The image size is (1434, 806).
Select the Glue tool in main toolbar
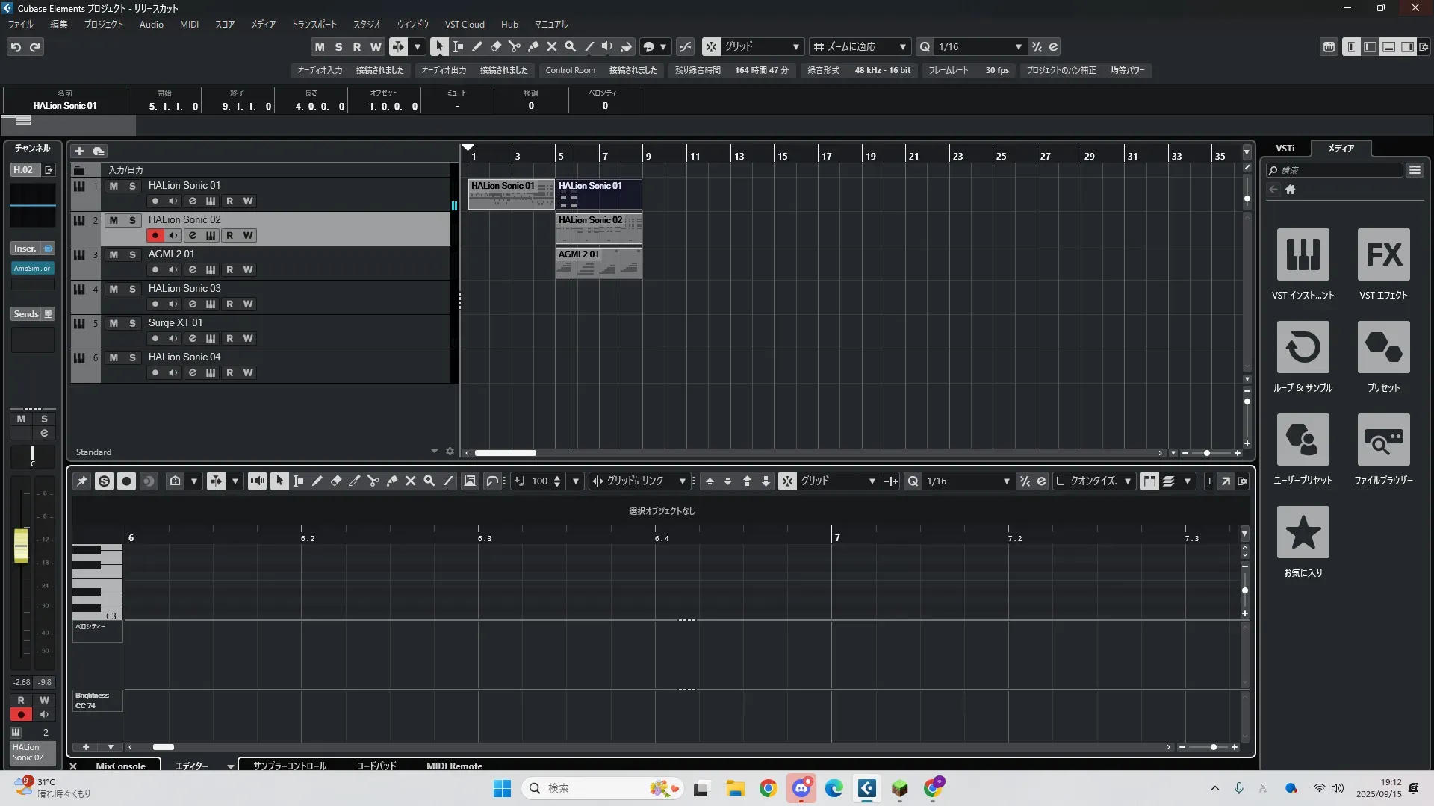click(533, 46)
